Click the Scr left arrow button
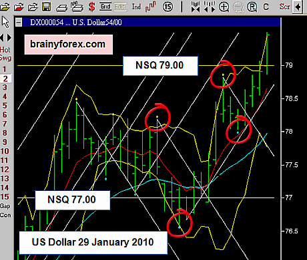Image resolution: width=307 pixels, height=260 pixels. tap(298, 7)
